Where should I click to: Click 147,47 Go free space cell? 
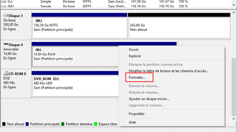click(x=167, y=2)
